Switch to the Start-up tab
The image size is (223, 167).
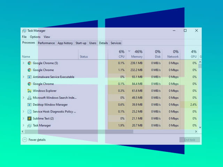click(x=81, y=43)
